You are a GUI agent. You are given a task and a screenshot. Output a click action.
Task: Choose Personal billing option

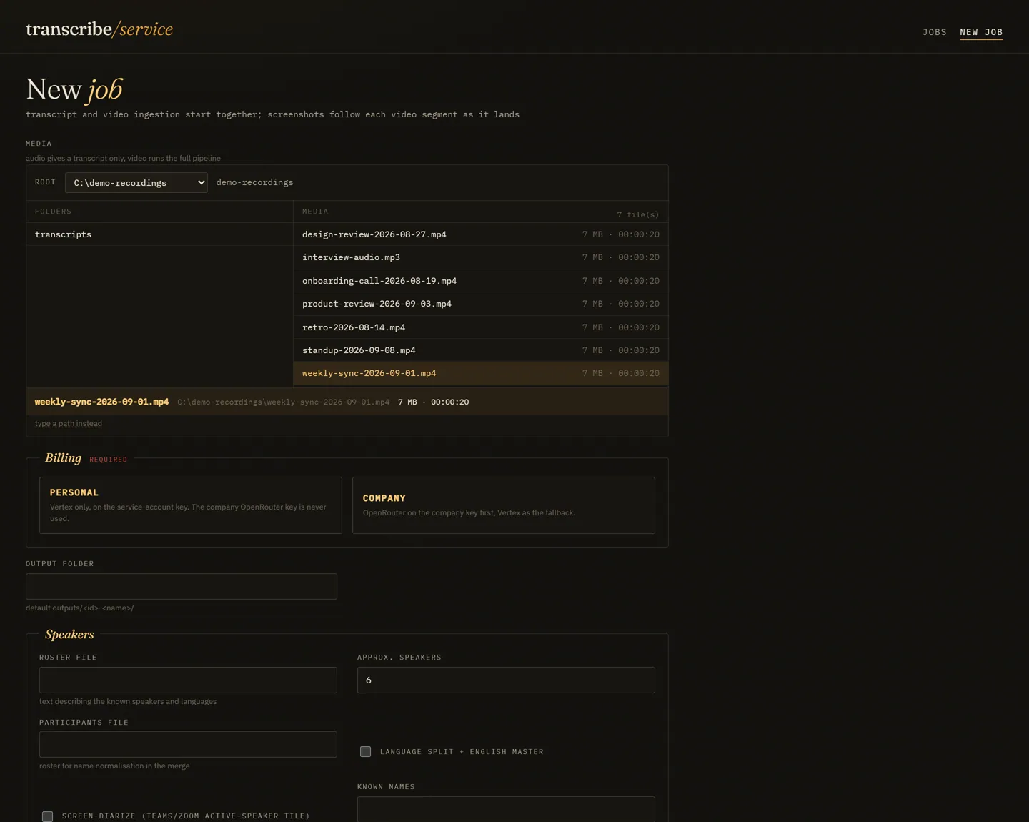(191, 505)
